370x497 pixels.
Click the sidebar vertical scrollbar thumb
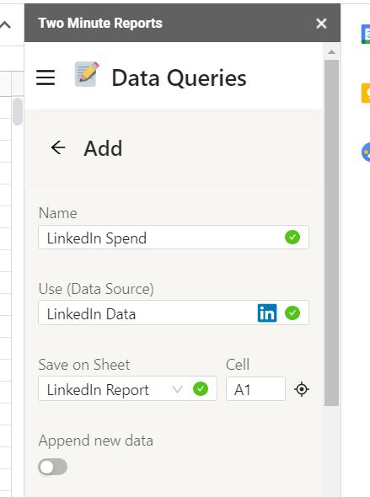[x=331, y=232]
